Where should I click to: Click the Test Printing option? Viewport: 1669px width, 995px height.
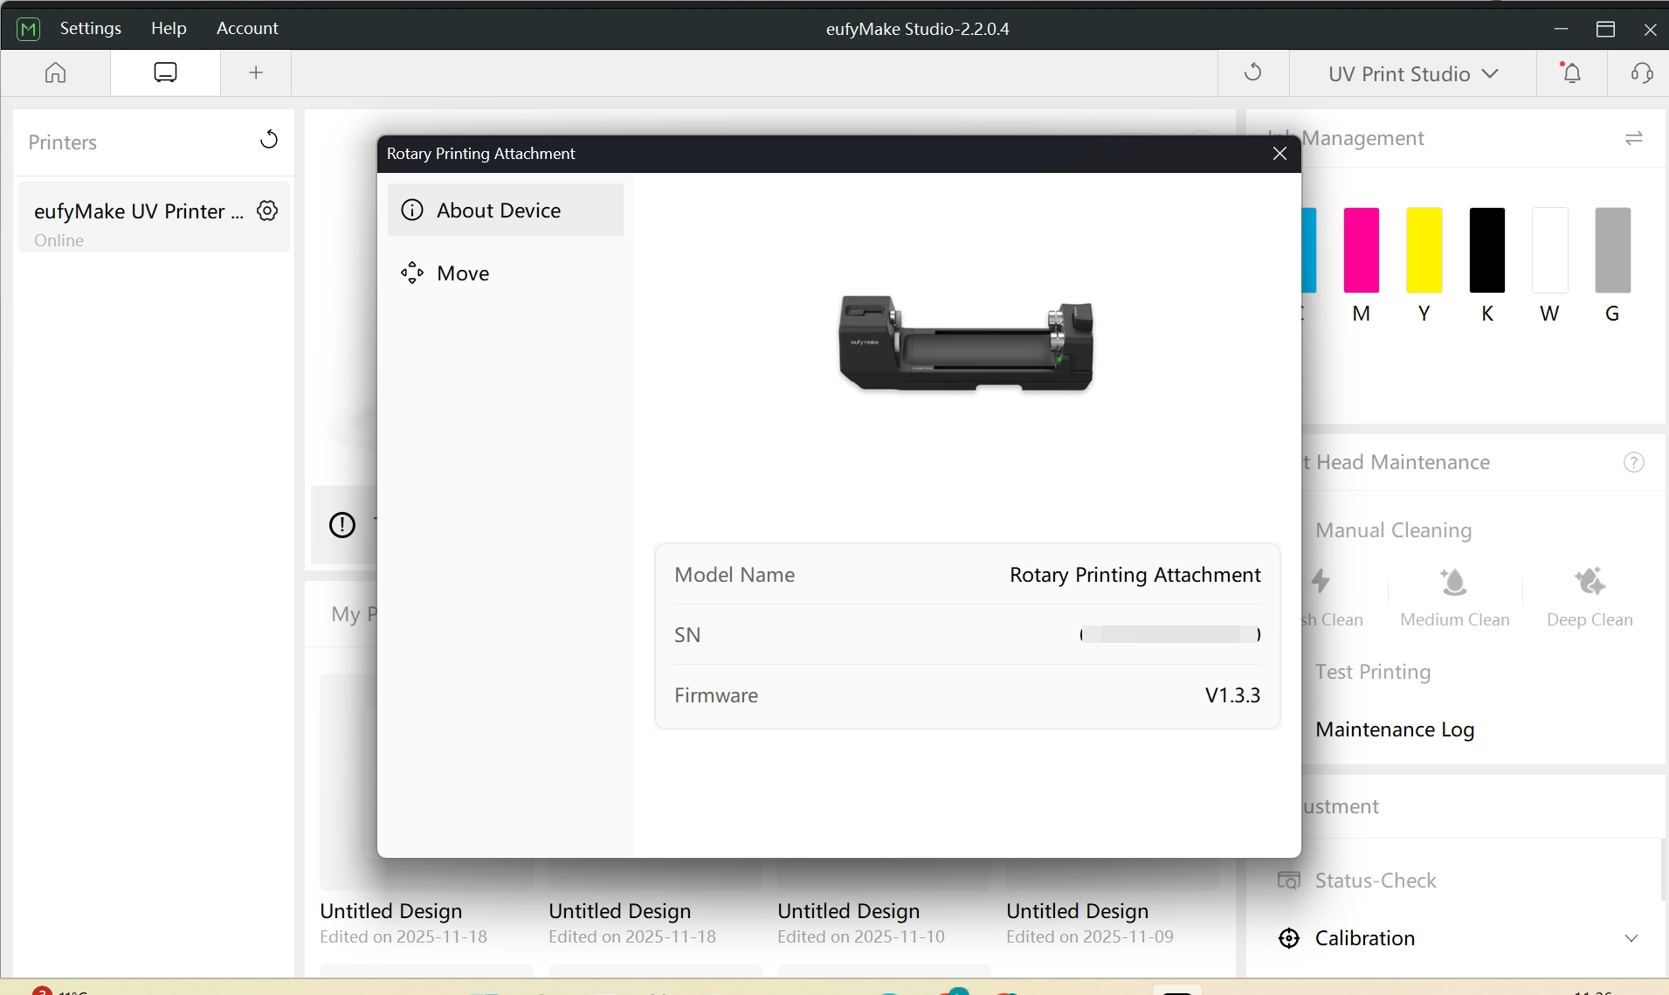[x=1373, y=672]
